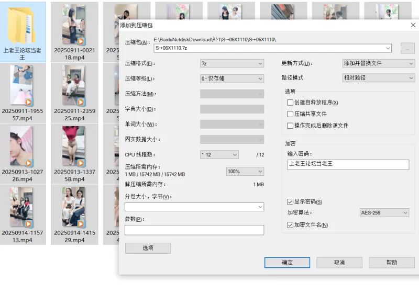Open 帮助 help button

(392, 263)
